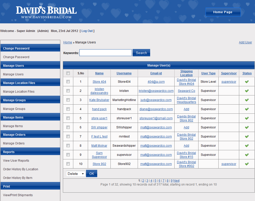Viewport: 255px width, 201px height.
Task: Open View User Reports
Action: [x=16, y=160]
